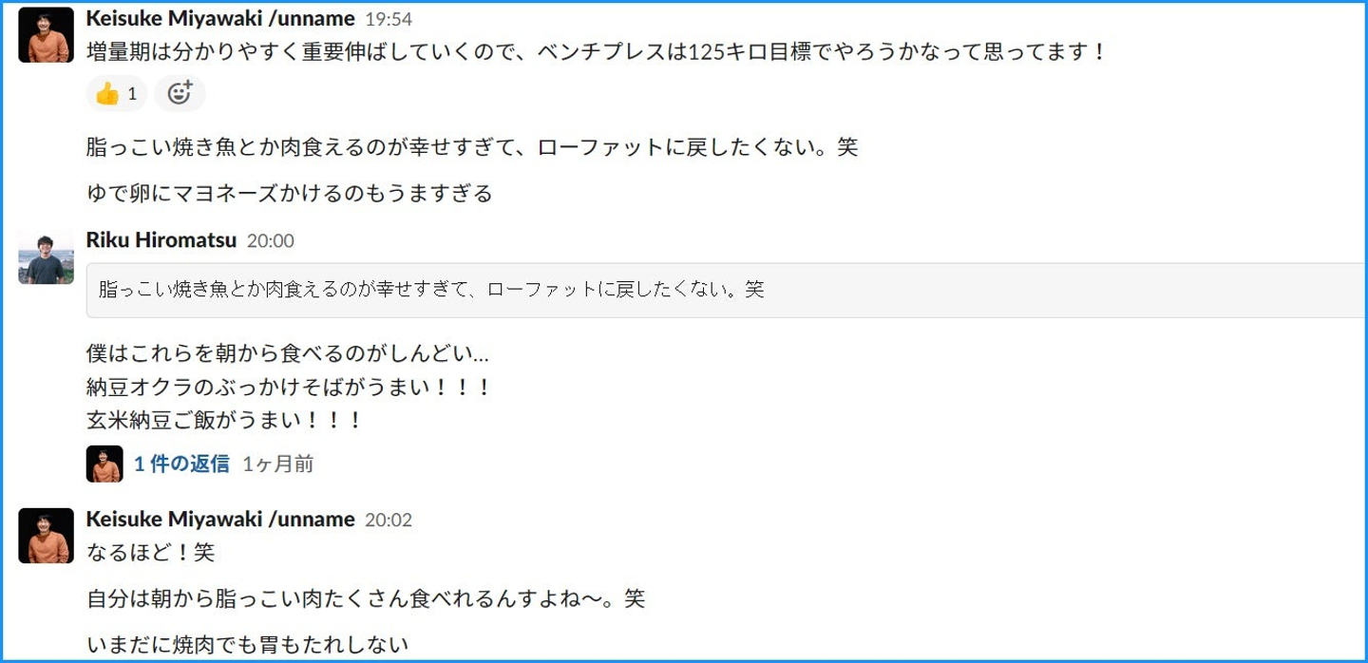Open Keisuke Miyawaki's avatar on the 19:54 message
Image resolution: width=1368 pixels, height=663 pixels.
tap(46, 35)
